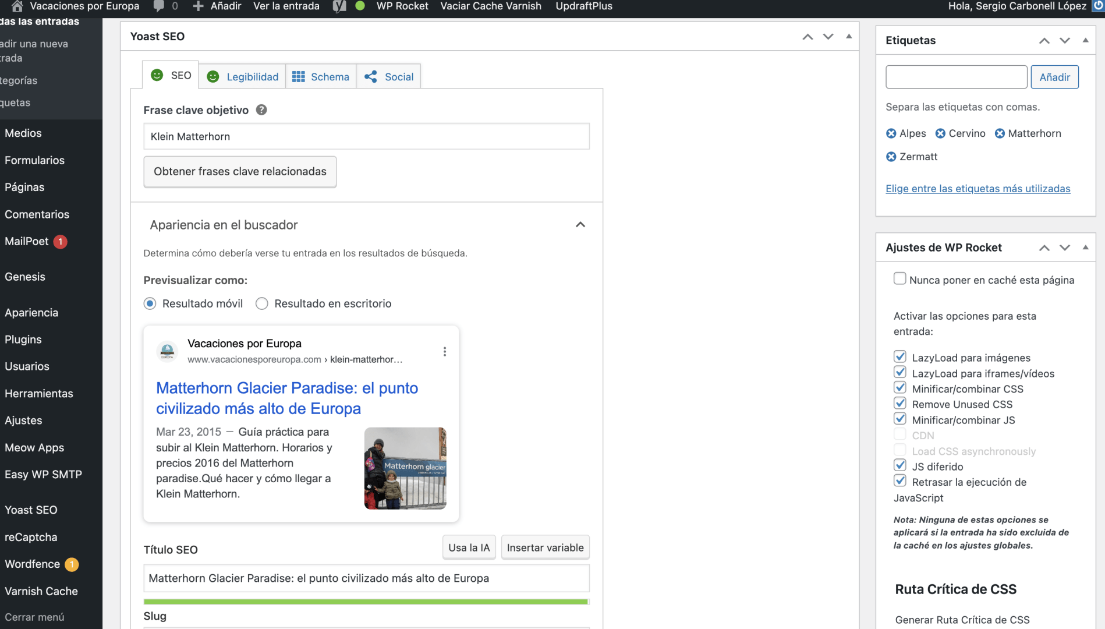Move the Ajustes de WP Rocket panel up
The height and width of the screenshot is (629, 1105).
point(1044,248)
